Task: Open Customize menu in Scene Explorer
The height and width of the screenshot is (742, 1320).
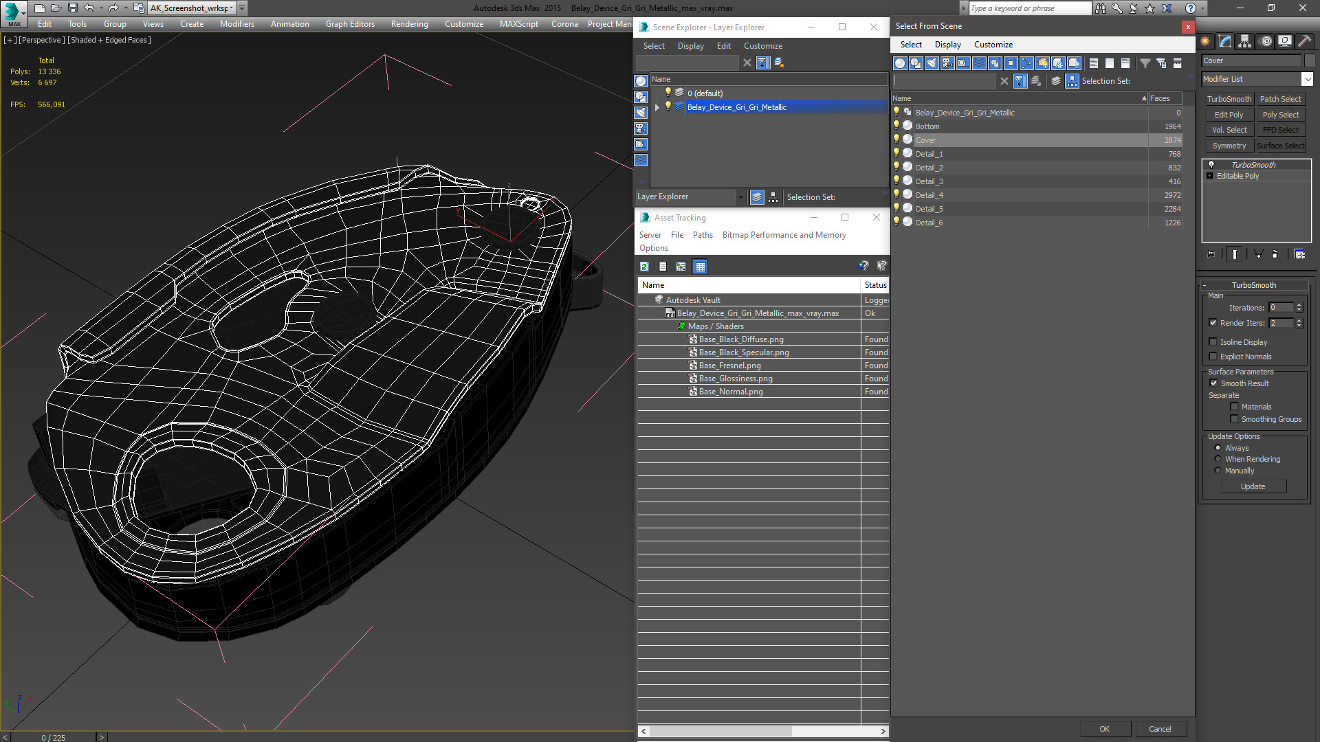Action: (762, 46)
